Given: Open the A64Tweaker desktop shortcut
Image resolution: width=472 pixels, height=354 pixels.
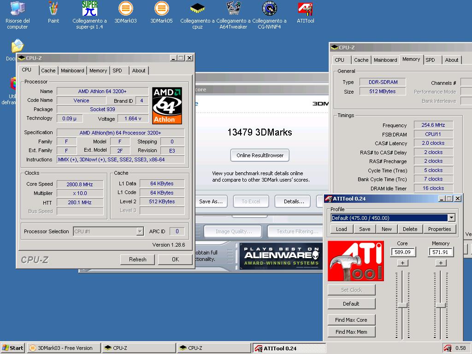Looking at the screenshot, I should [233, 15].
